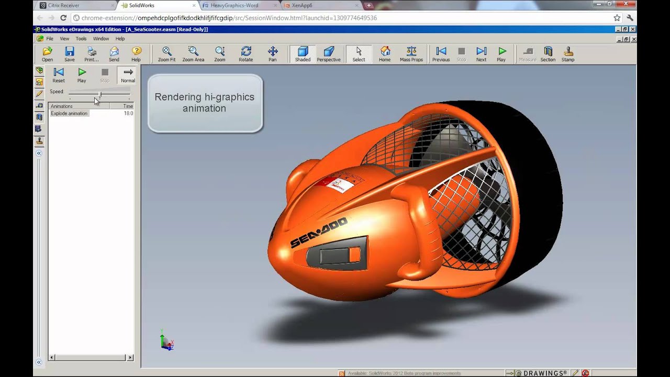Select the Zoom tool in toolbar
The width and height of the screenshot is (670, 377).
[x=220, y=54]
